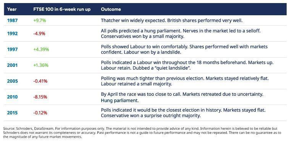Click the FTSE 100 in 6-week run up header

point(62,9)
